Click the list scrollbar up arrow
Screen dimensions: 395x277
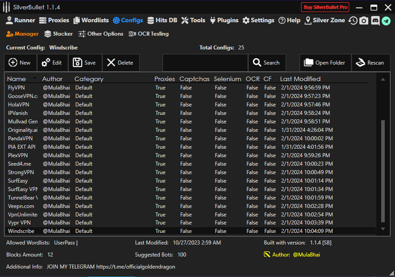coord(383,79)
